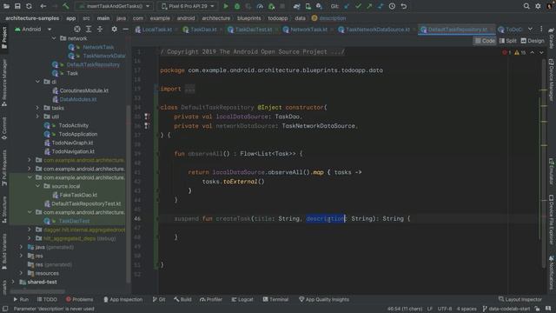This screenshot has width=556, height=313.
Task: Click the UTF-8 encoding status entry
Action: (x=445, y=309)
